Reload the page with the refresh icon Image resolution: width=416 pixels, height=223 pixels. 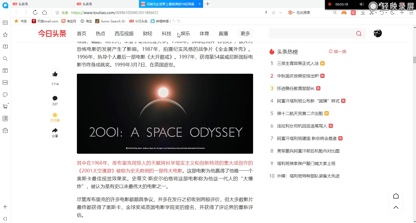[x=35, y=13]
